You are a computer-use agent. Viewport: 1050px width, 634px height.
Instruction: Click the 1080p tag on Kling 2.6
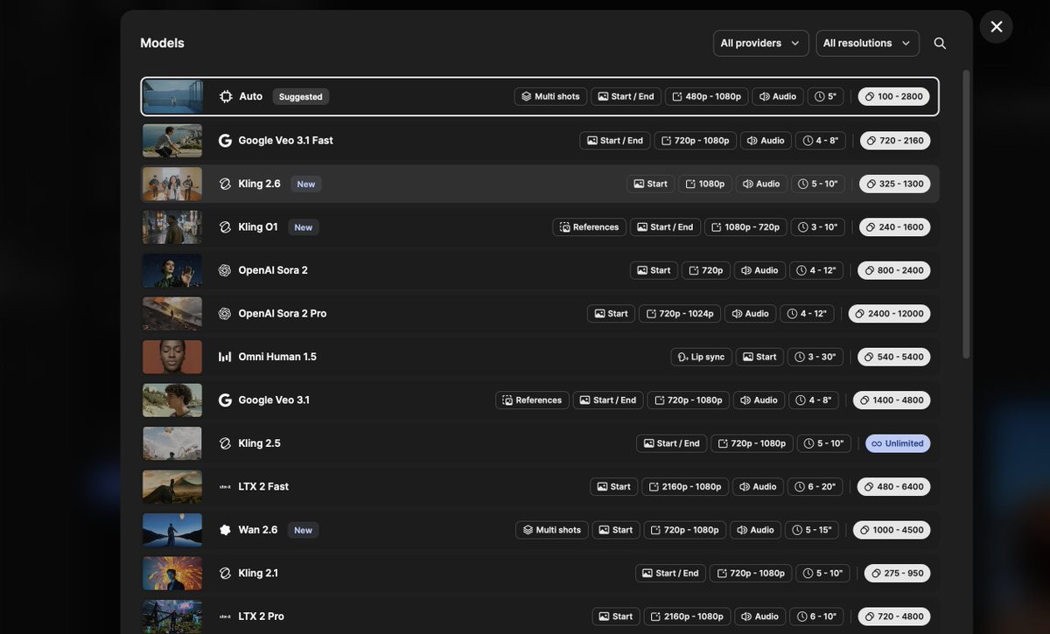pos(704,184)
